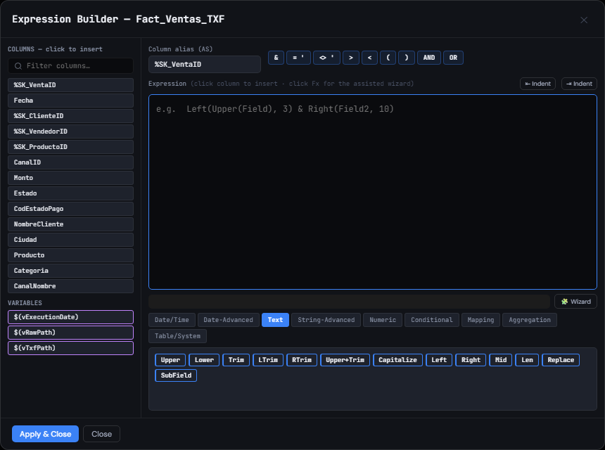
Task: Insert the CodEstadoPago column
Action: click(70, 209)
